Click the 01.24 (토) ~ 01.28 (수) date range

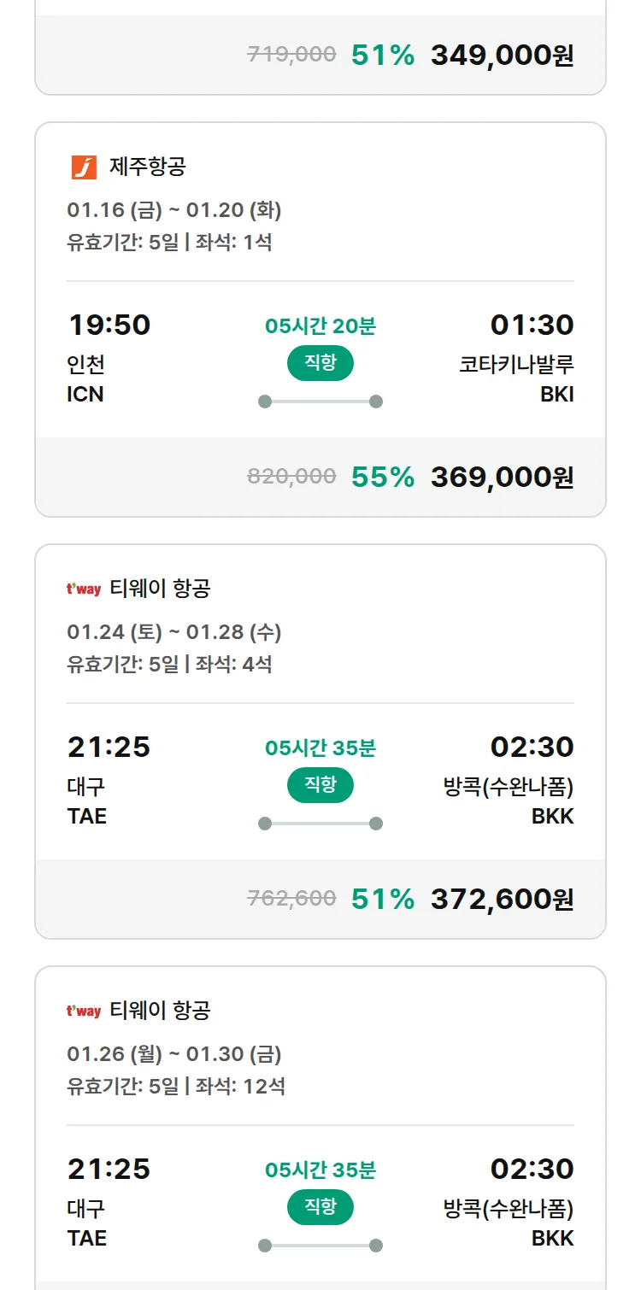coord(174,632)
